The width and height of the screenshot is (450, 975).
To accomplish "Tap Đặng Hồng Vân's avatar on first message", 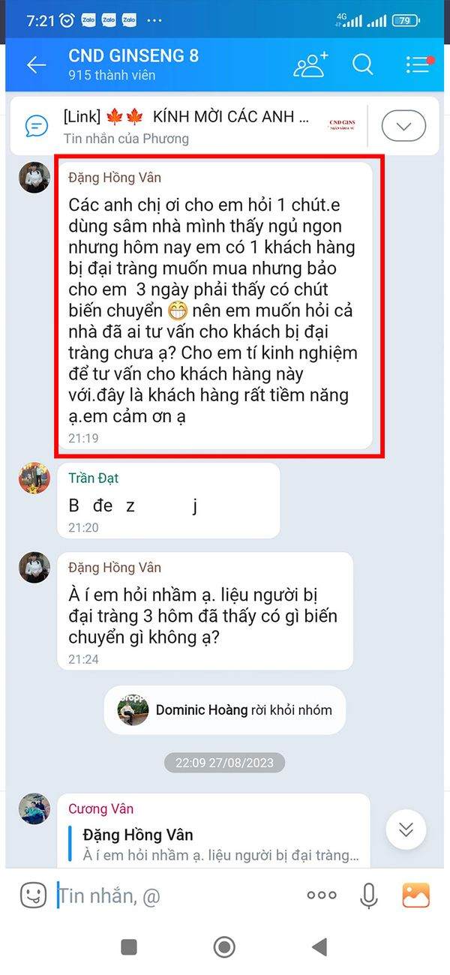I will (34, 177).
